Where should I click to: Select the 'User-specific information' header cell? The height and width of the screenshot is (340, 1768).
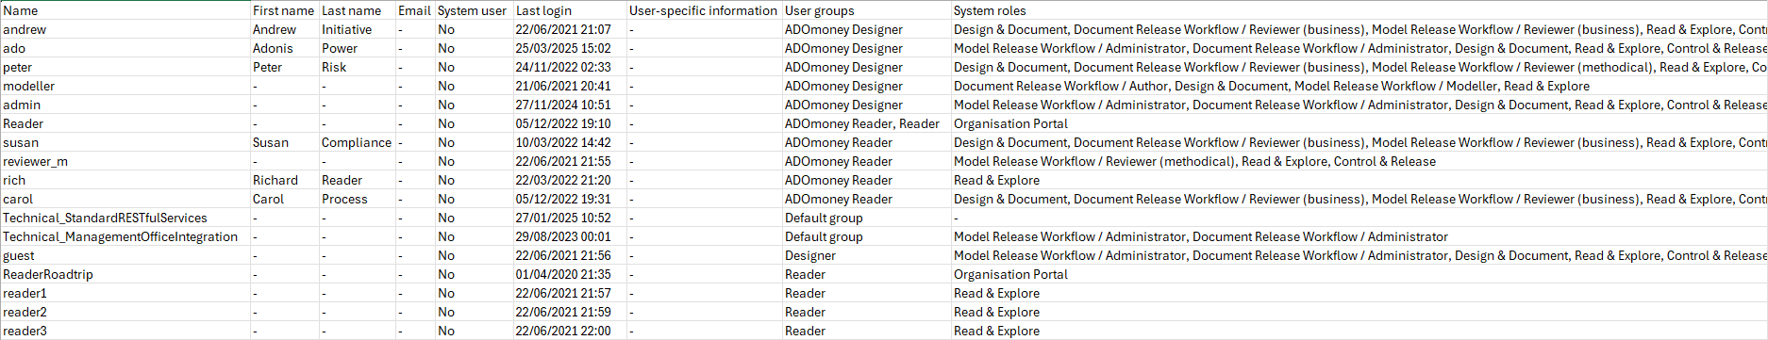coord(705,10)
